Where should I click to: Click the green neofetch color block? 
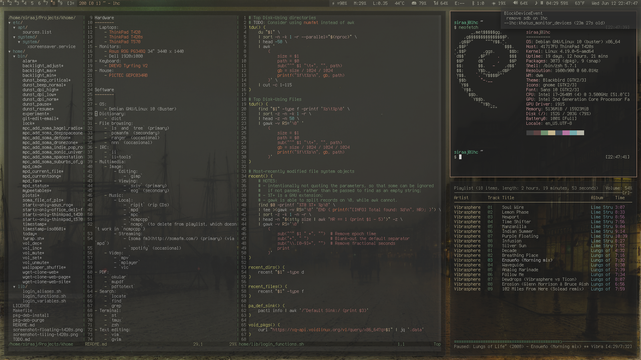544,133
